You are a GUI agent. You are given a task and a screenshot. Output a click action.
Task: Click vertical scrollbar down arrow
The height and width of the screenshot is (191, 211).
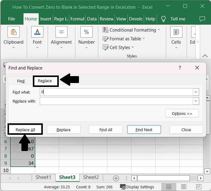(207, 171)
